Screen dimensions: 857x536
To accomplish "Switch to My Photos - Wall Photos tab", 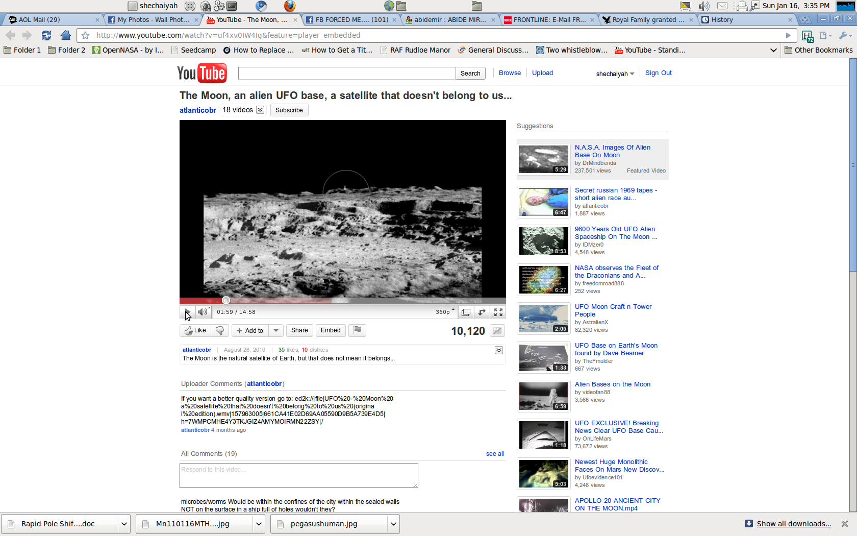I will [152, 19].
